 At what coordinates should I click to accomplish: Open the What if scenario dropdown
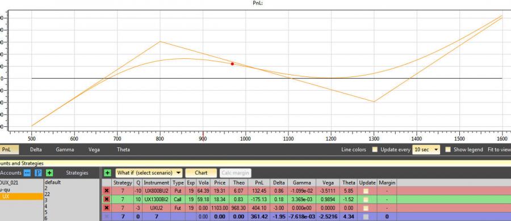(149, 173)
